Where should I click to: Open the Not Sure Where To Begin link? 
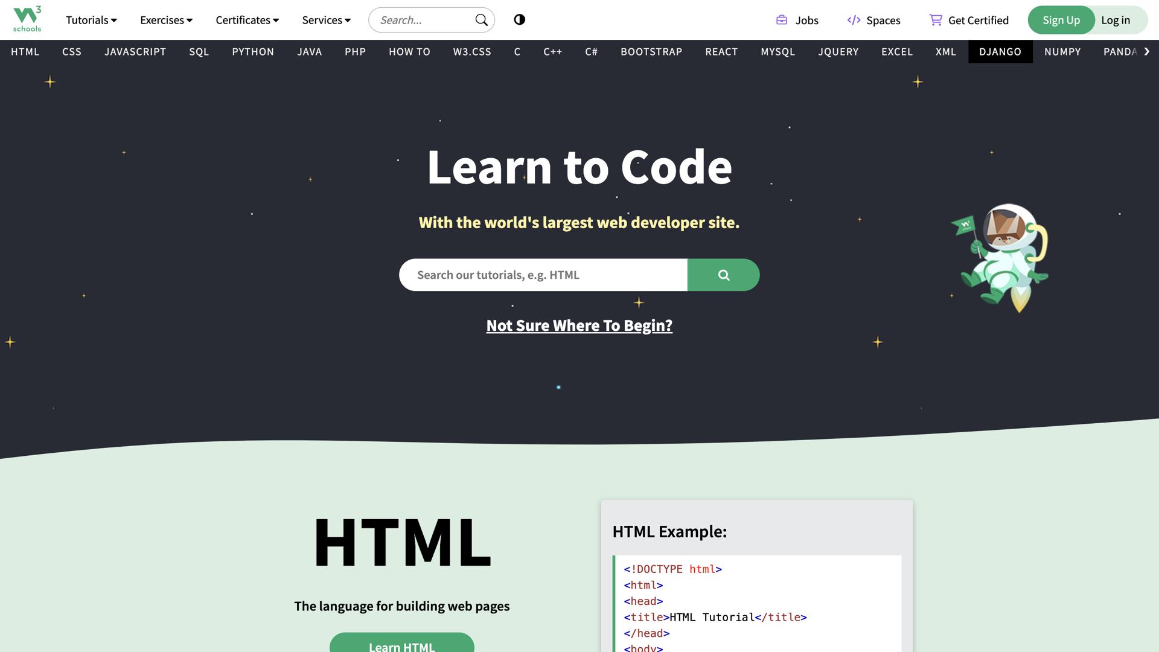[x=579, y=325]
